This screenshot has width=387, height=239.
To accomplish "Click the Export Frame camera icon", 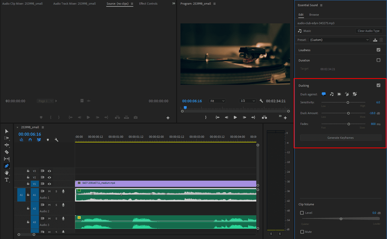I will 135,117.
